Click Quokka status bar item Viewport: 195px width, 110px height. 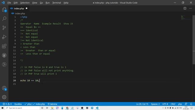tap(18, 104)
